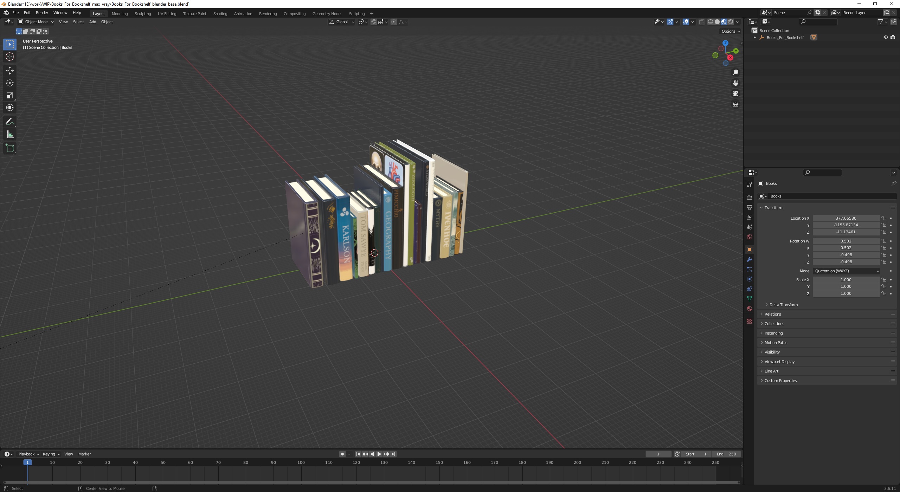Open the Material properties tab
This screenshot has width=900, height=492.
pyautogui.click(x=749, y=309)
